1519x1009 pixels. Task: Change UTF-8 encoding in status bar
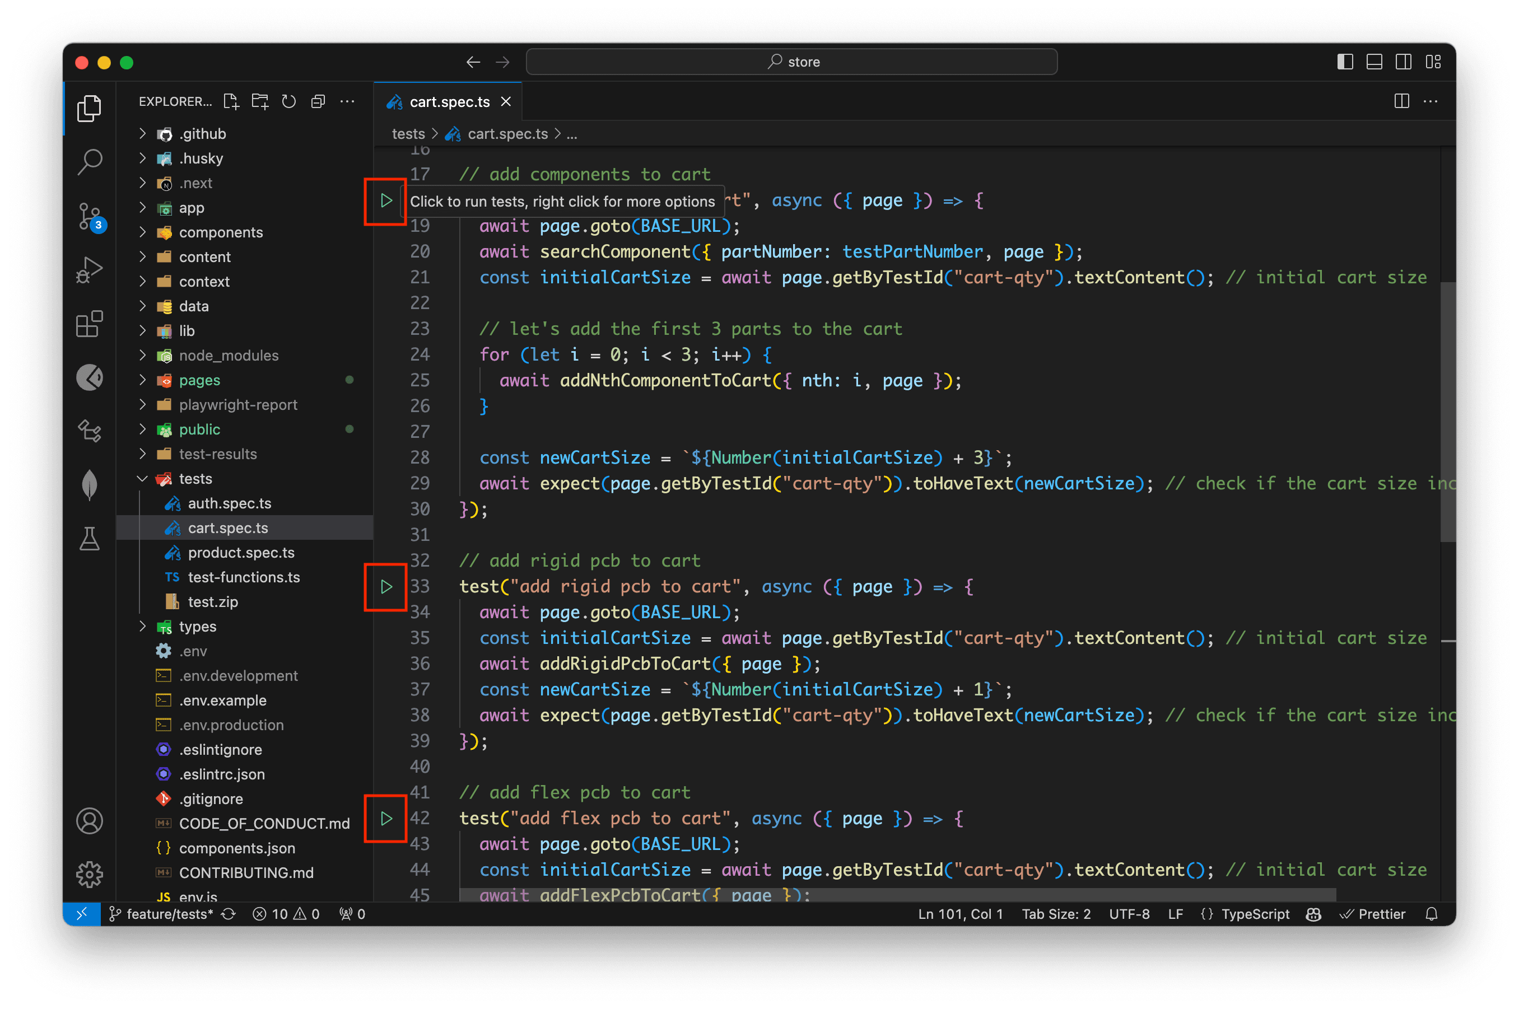[1129, 914]
